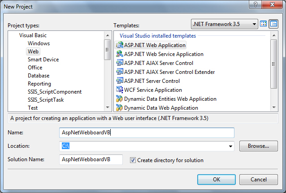This screenshot has height=193, width=286.
Task: Pick the ASP.NET AJAX Server Control icon
Action: [x=120, y=63]
